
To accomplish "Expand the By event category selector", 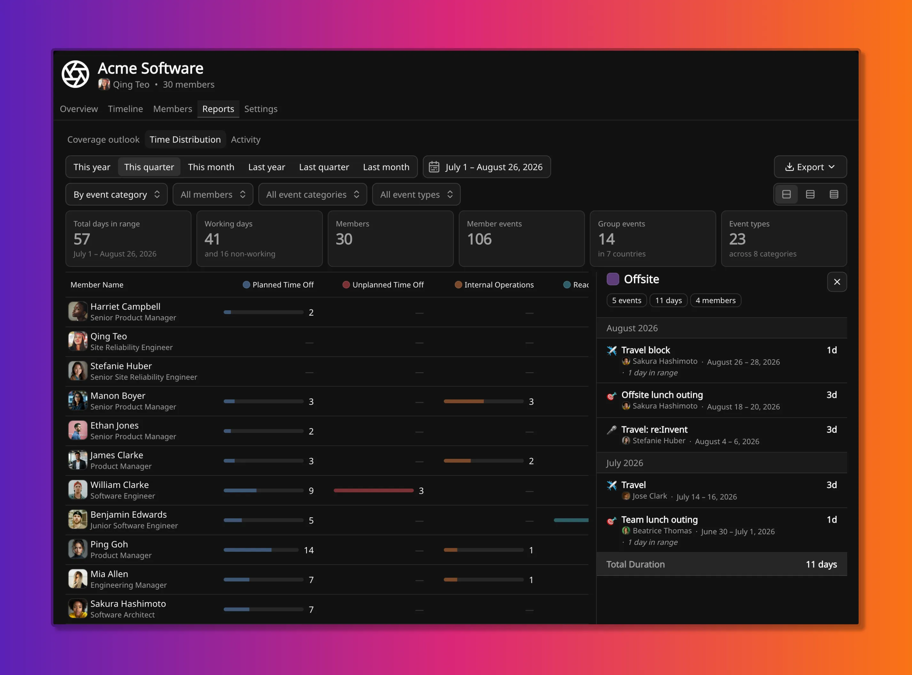I will point(116,194).
